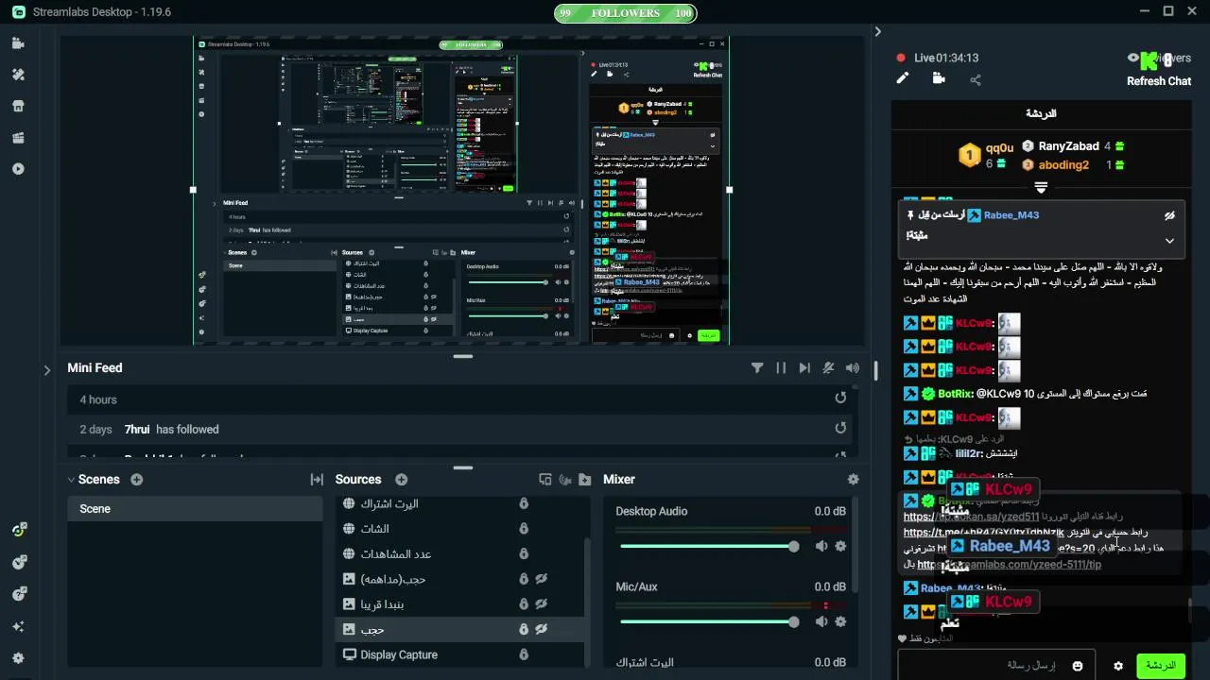Expand the pinned message chevron
Screen dimensions: 1210x680
pyautogui.click(x=1169, y=241)
